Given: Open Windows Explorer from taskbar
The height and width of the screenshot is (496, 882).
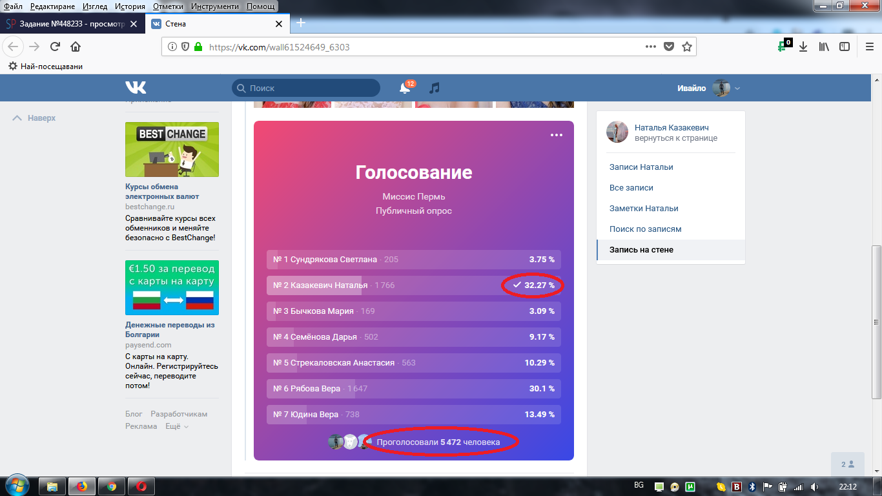Looking at the screenshot, I should [x=52, y=486].
